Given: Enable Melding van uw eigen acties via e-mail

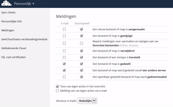Looking at the screenshot, I should 57,91.
